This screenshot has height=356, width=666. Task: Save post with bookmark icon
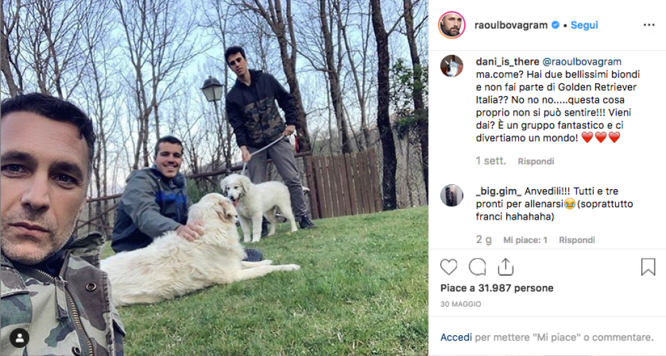pos(648,267)
